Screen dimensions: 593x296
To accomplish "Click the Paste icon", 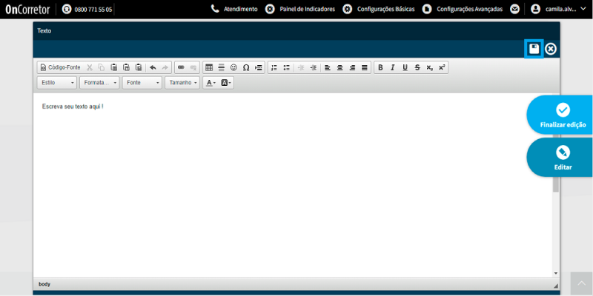I will tap(114, 67).
